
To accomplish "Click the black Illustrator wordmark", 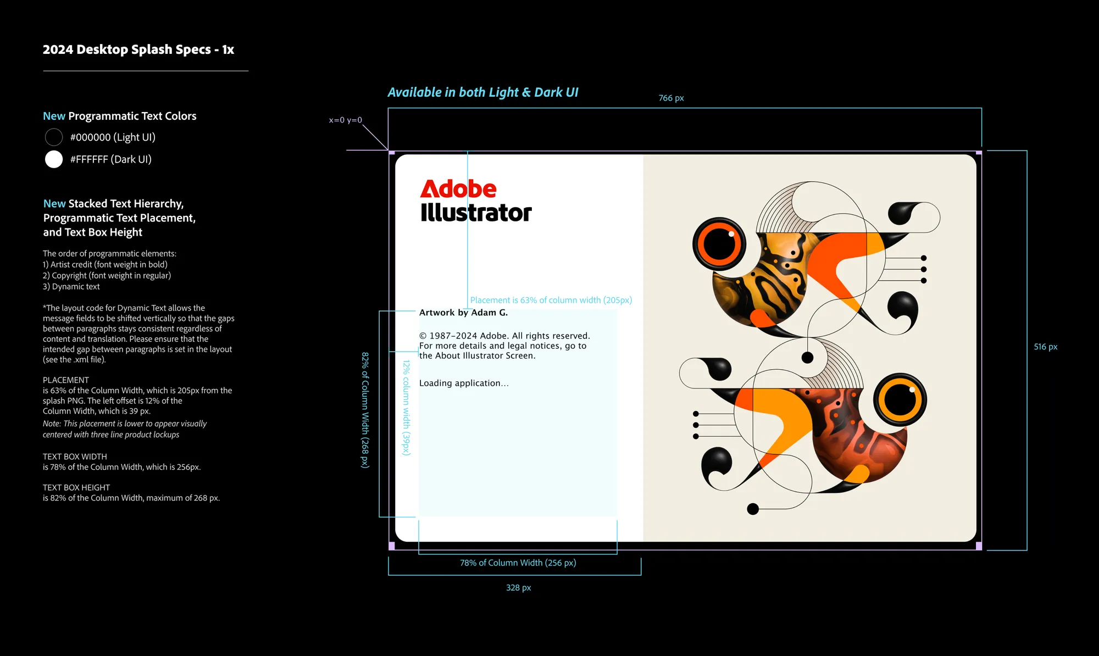I will click(476, 213).
